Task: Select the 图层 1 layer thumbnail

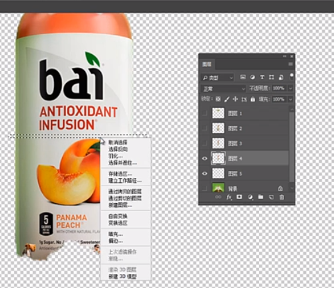Action: (218, 113)
